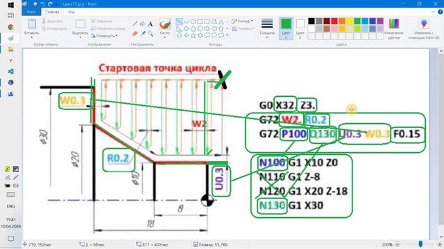Click the Save icon in title bar
Image resolution: width=444 pixels, height=249 pixels.
[35, 4]
